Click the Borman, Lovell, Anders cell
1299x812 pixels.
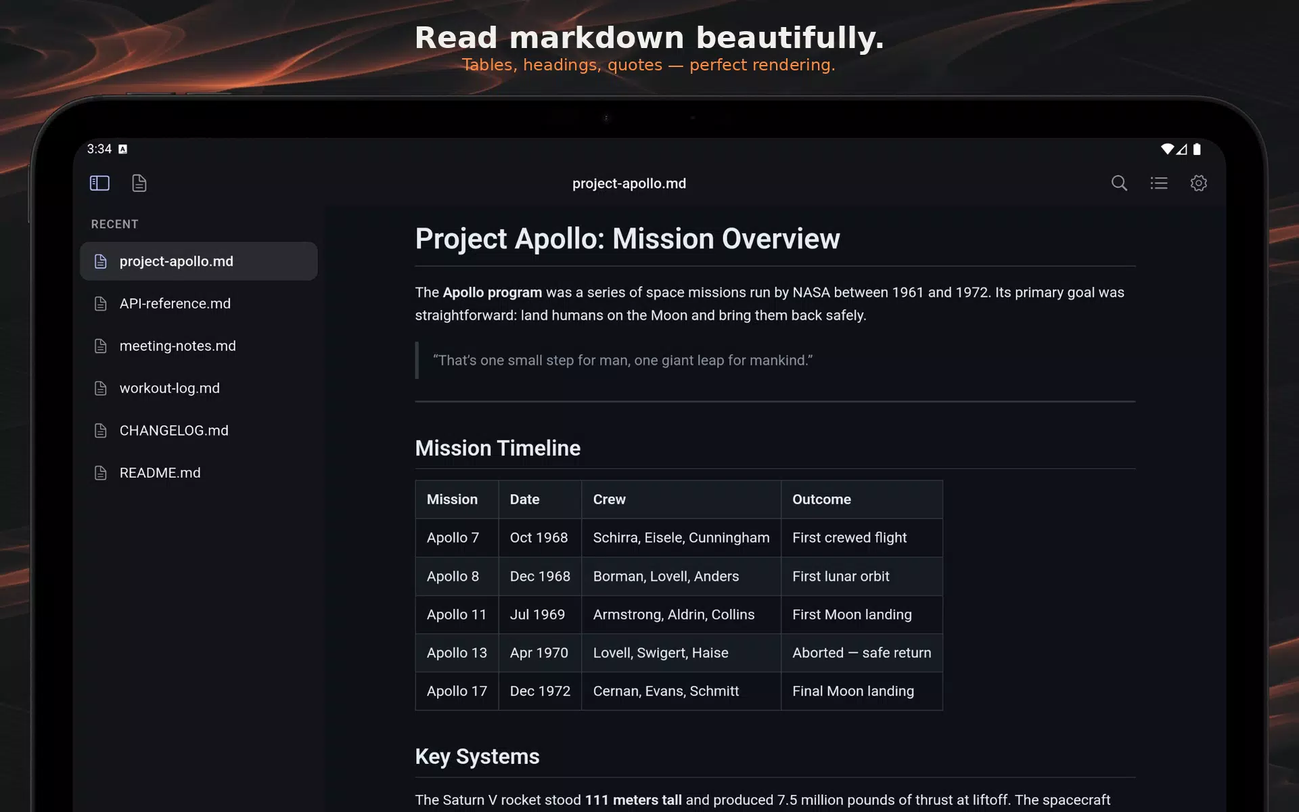tap(681, 577)
